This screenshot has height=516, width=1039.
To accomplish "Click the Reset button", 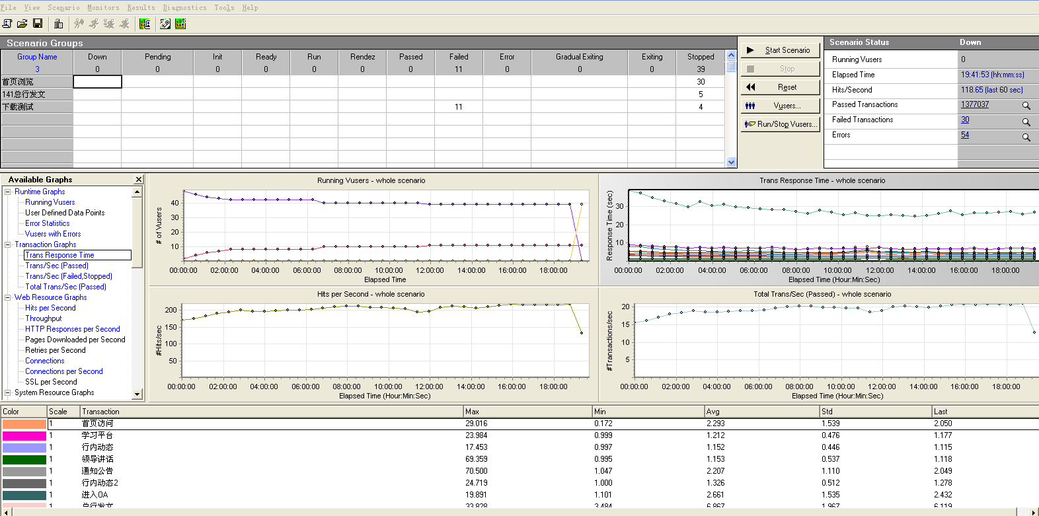I will pyautogui.click(x=780, y=87).
